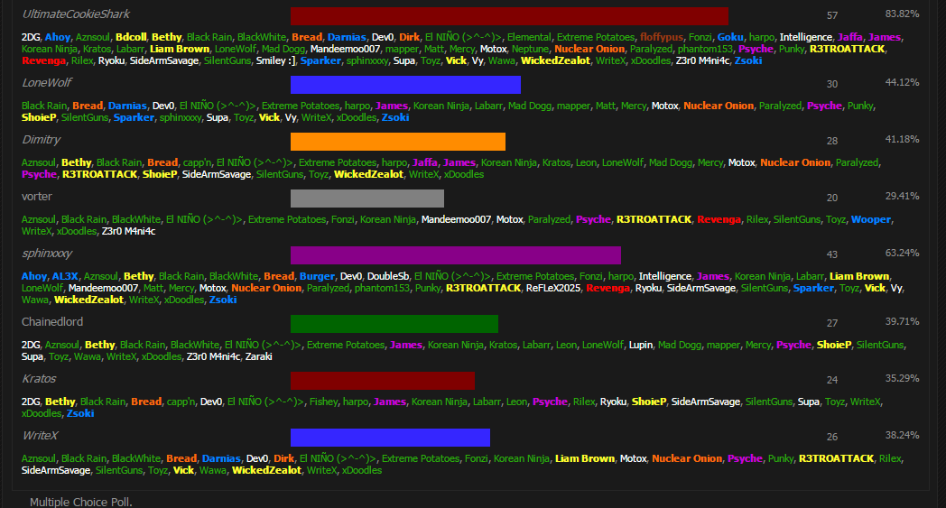Click the 35.29% percentage

point(902,378)
